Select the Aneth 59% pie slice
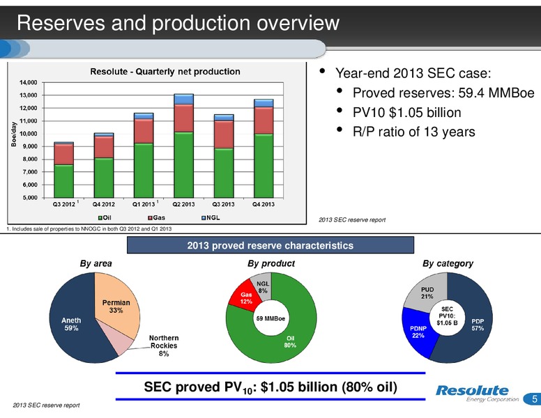 click(x=71, y=324)
